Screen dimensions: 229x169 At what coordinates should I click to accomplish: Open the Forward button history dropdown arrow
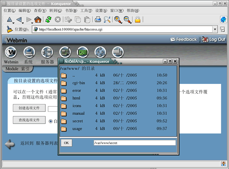click(x=32, y=23)
